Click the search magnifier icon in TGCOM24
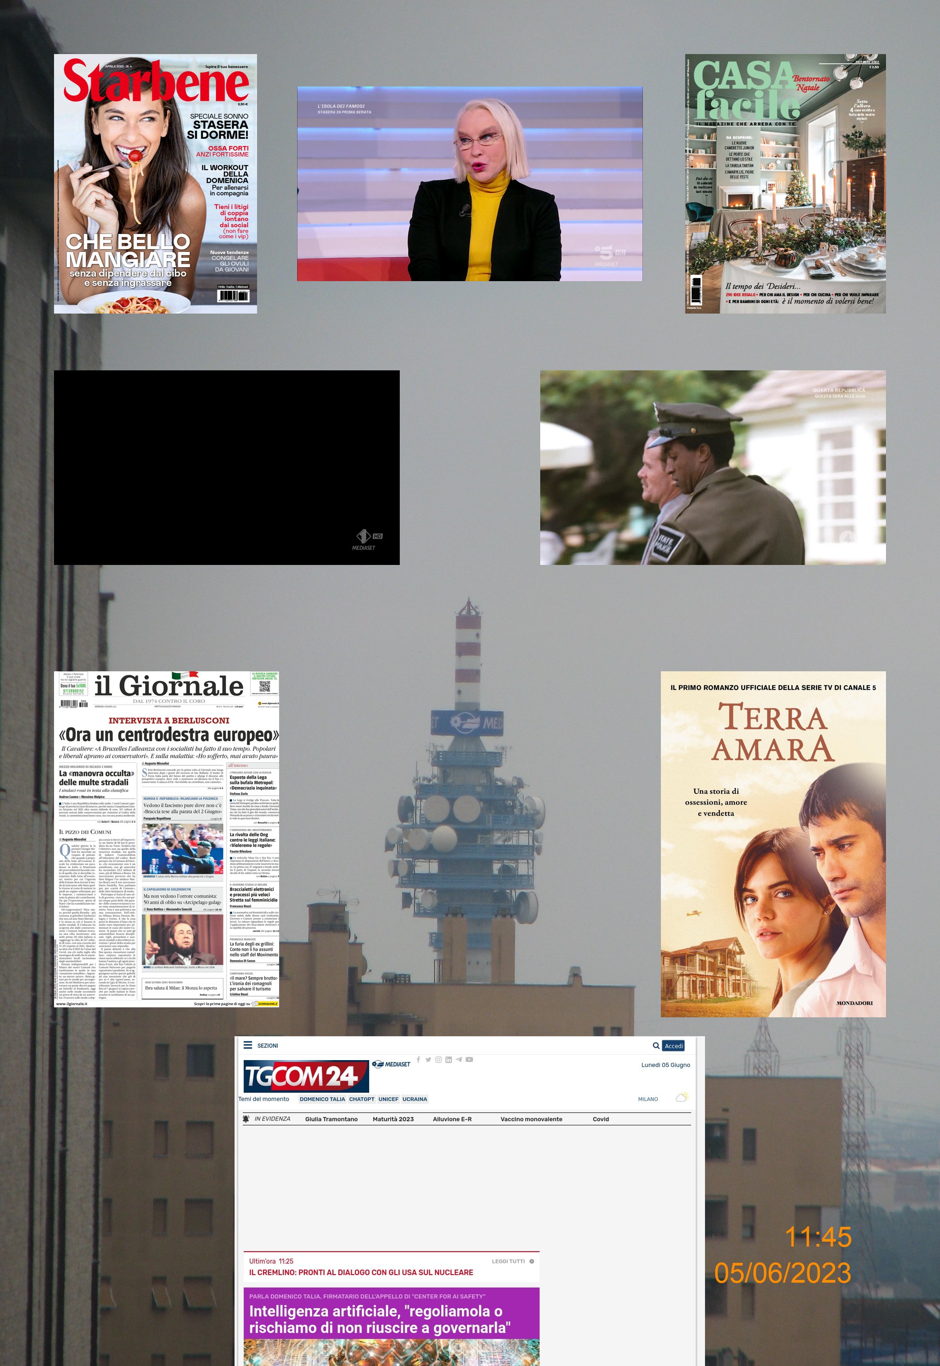The height and width of the screenshot is (1366, 940). point(656,1045)
